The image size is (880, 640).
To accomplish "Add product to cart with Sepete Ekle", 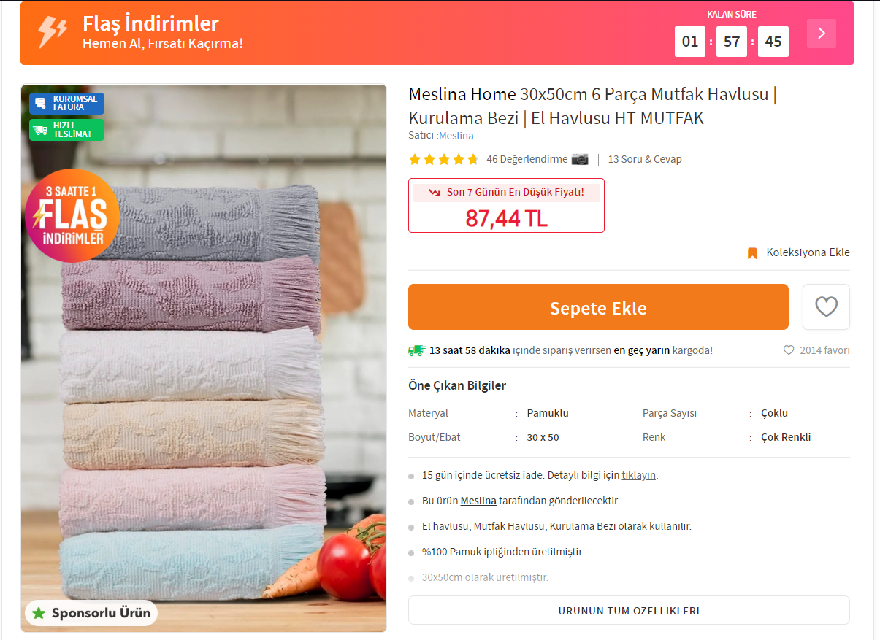I will 598,307.
